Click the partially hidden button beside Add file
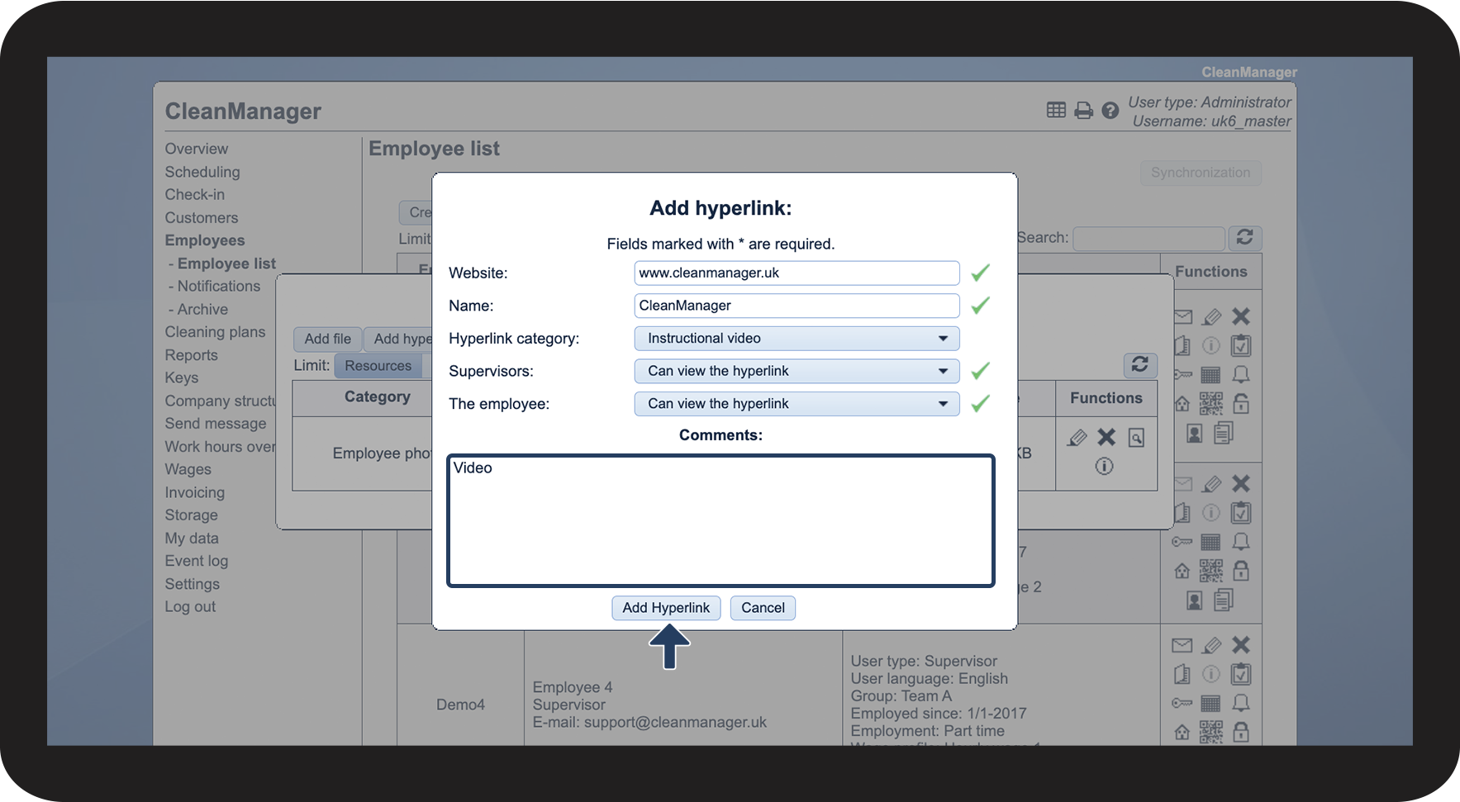This screenshot has height=802, width=1460. point(398,339)
